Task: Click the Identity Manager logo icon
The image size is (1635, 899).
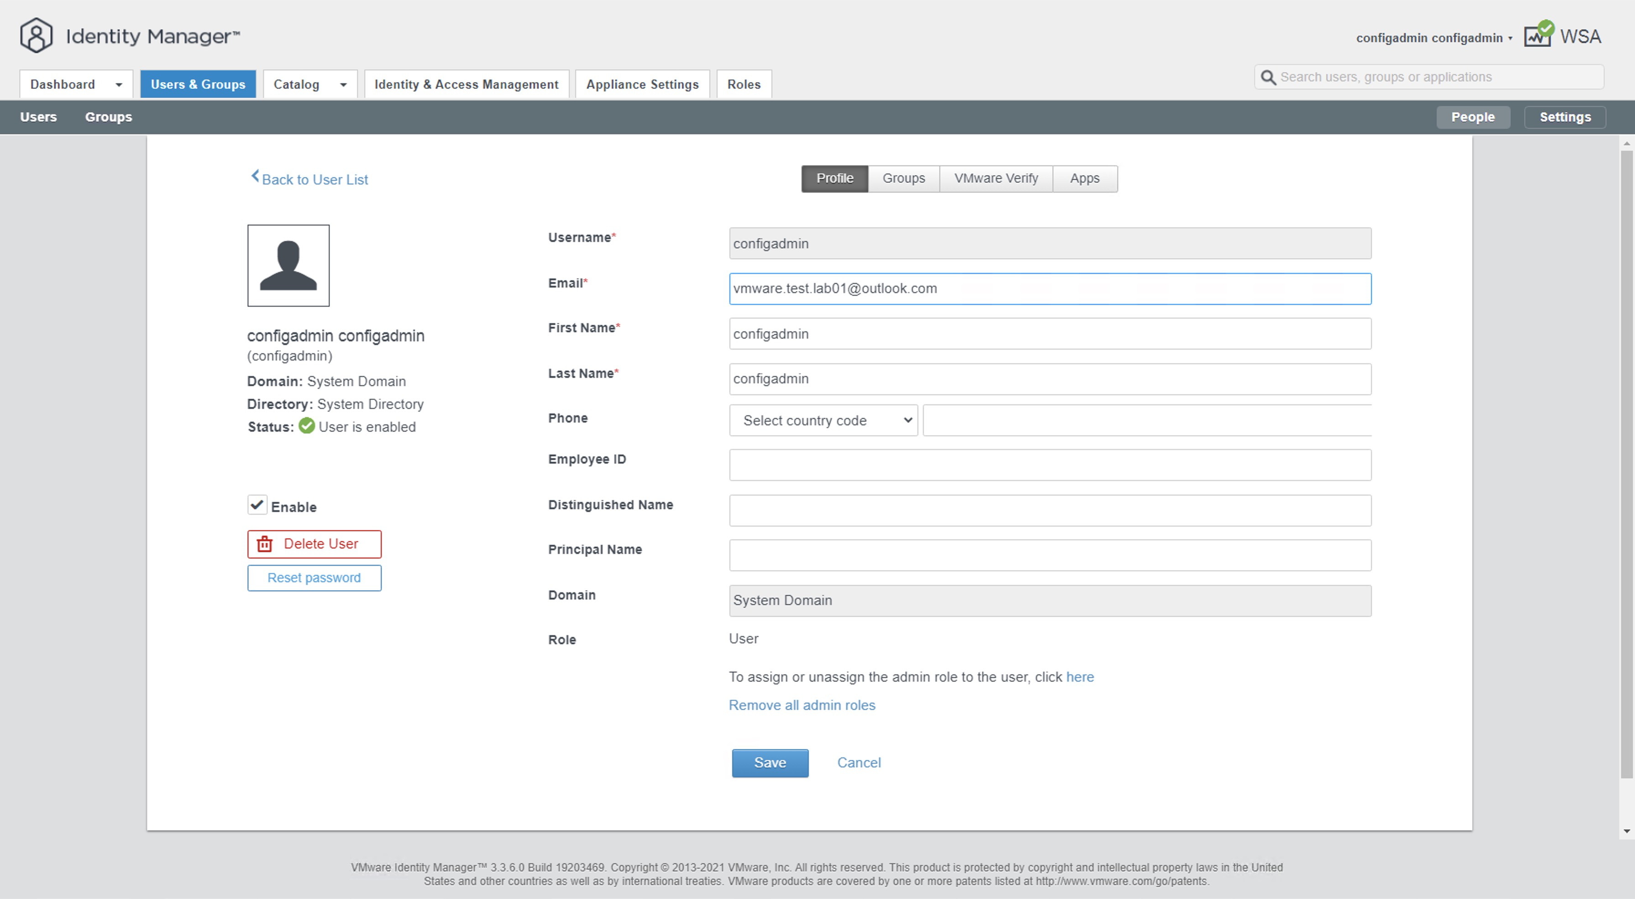Action: coord(36,36)
